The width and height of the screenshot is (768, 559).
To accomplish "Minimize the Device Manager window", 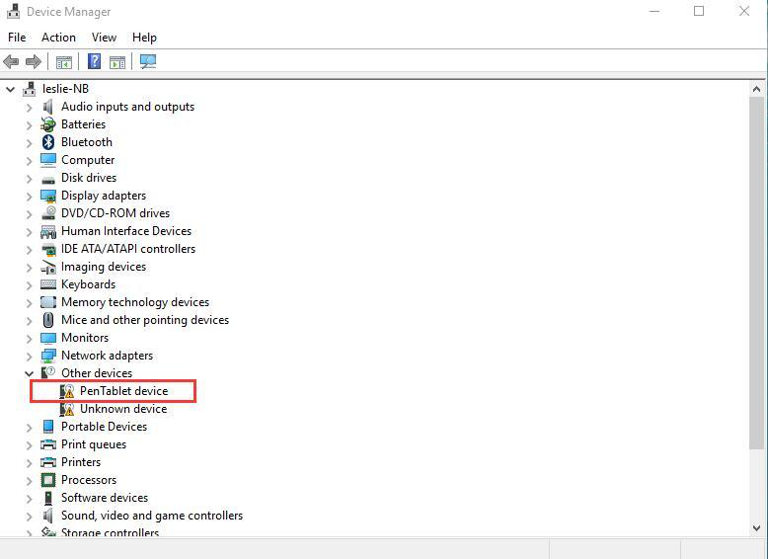I will pos(654,11).
